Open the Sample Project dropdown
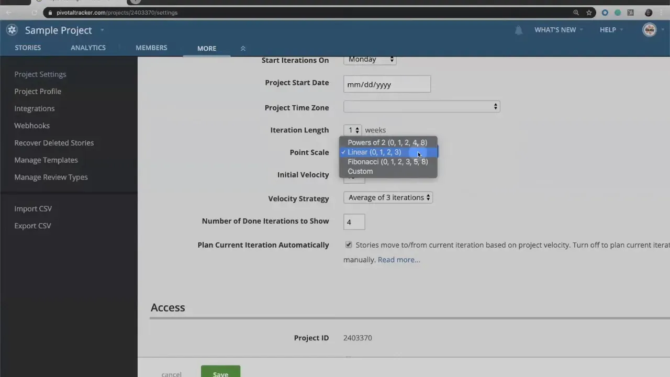Screen dimensions: 670x377 click(x=102, y=30)
